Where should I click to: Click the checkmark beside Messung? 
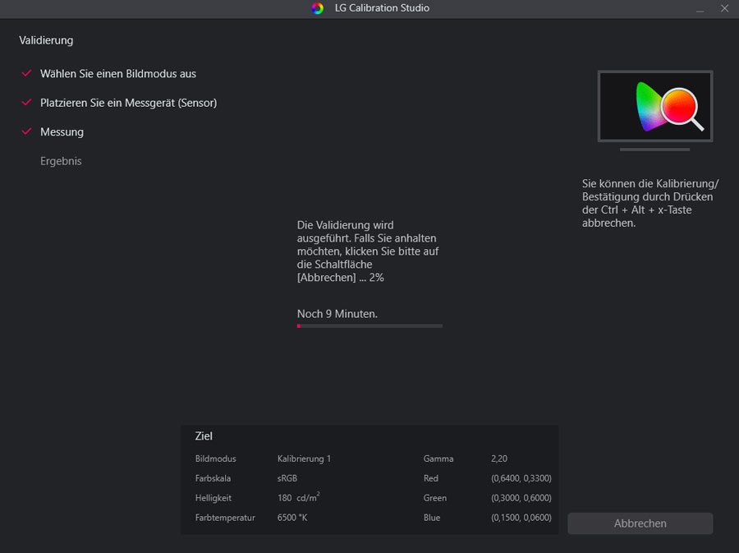point(27,131)
